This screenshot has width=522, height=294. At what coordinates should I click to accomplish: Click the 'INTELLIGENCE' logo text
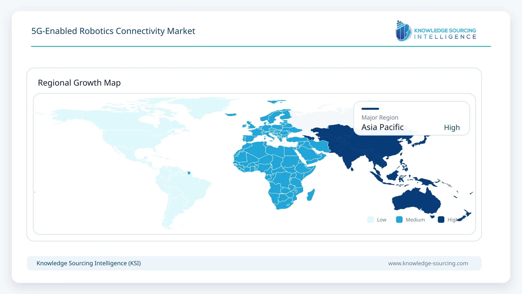[x=445, y=37]
